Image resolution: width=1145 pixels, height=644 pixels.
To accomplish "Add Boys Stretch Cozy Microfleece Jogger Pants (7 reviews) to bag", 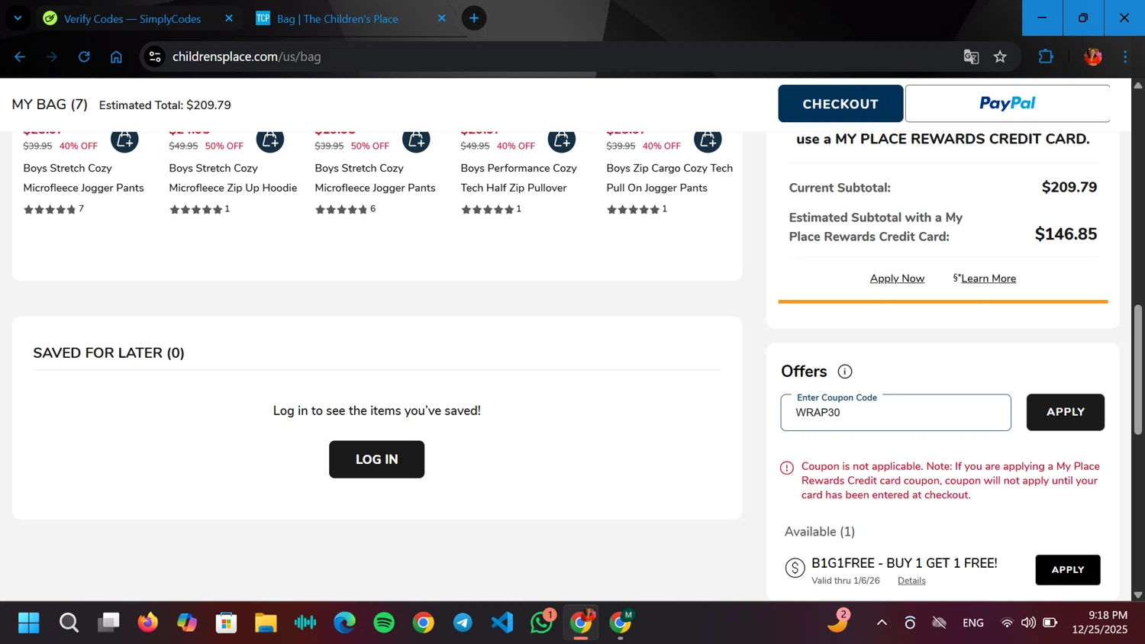I will pos(124,140).
